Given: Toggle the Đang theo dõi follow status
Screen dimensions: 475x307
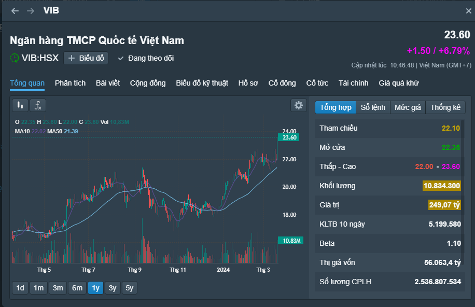Looking at the screenshot, I should pos(146,58).
